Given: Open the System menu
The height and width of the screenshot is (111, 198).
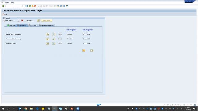Looking at the screenshot, I should (x=7, y=2).
